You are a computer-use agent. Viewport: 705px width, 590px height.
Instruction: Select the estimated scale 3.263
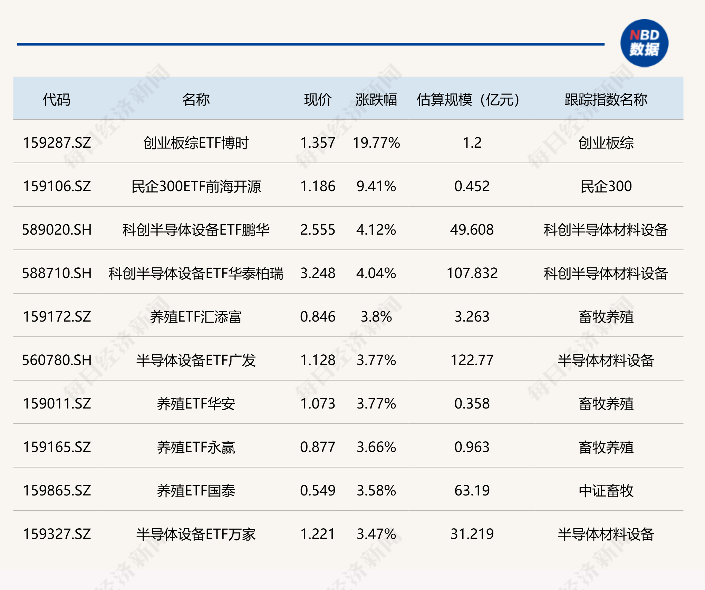[x=472, y=317]
